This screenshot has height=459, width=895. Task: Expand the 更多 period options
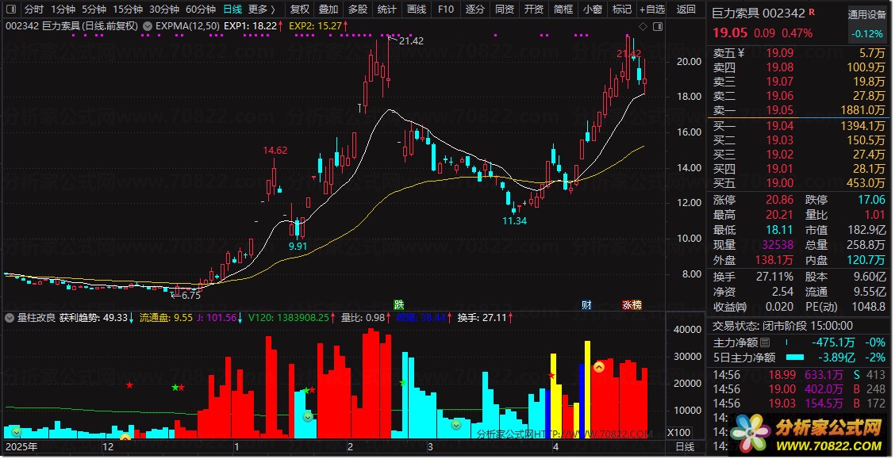point(262,10)
